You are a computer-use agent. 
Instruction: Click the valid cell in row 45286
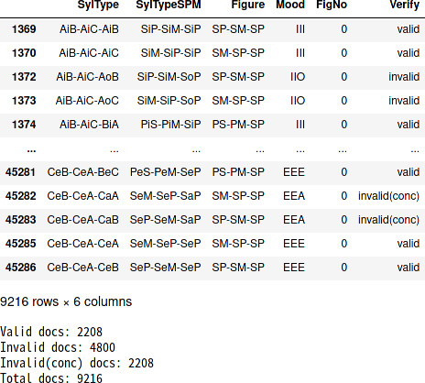tap(409, 268)
